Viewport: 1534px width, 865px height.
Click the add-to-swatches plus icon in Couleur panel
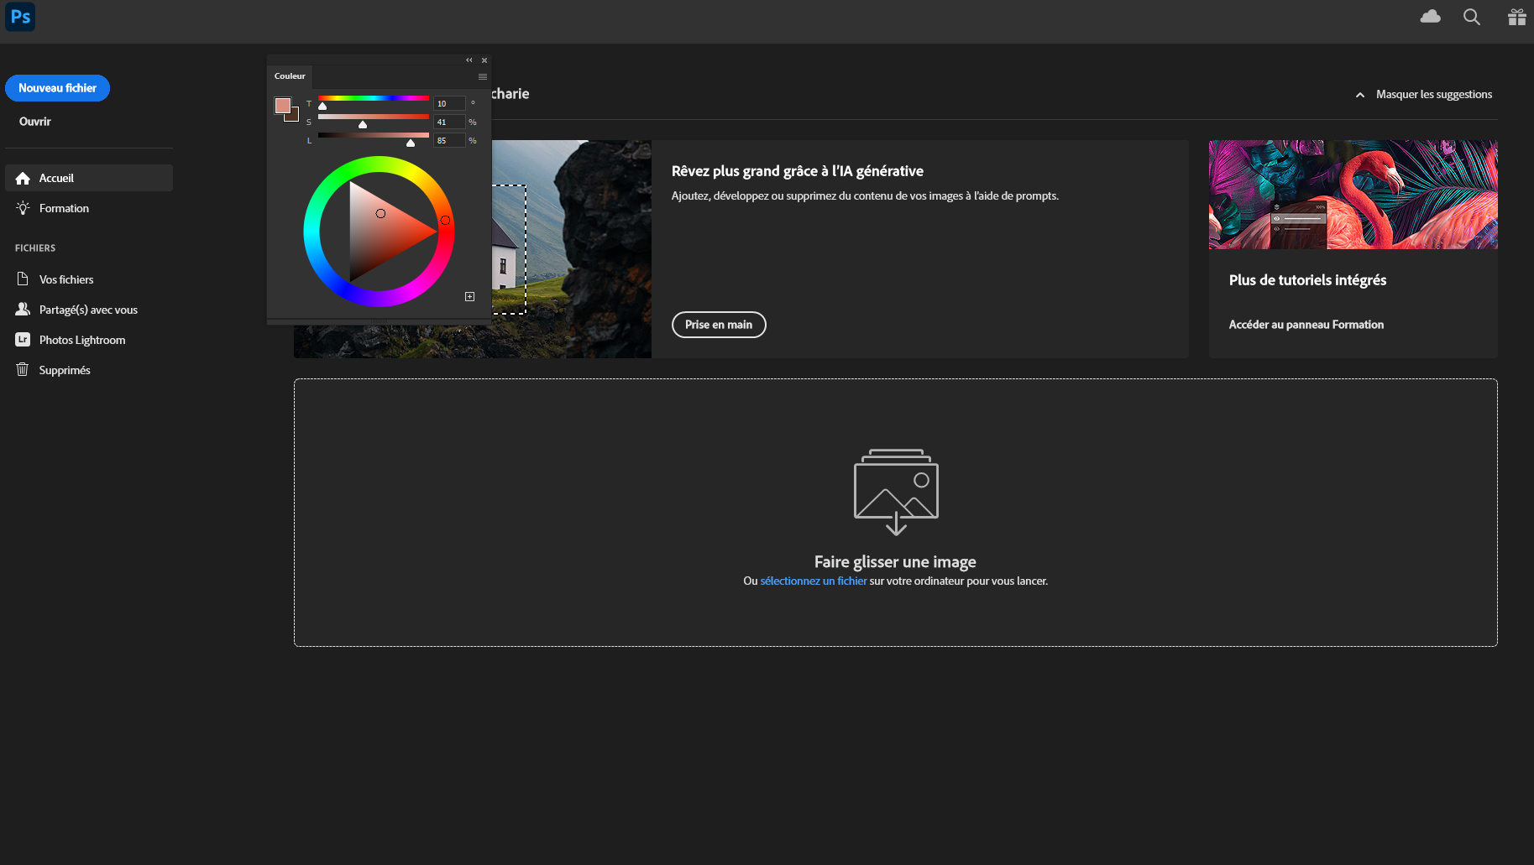469,296
